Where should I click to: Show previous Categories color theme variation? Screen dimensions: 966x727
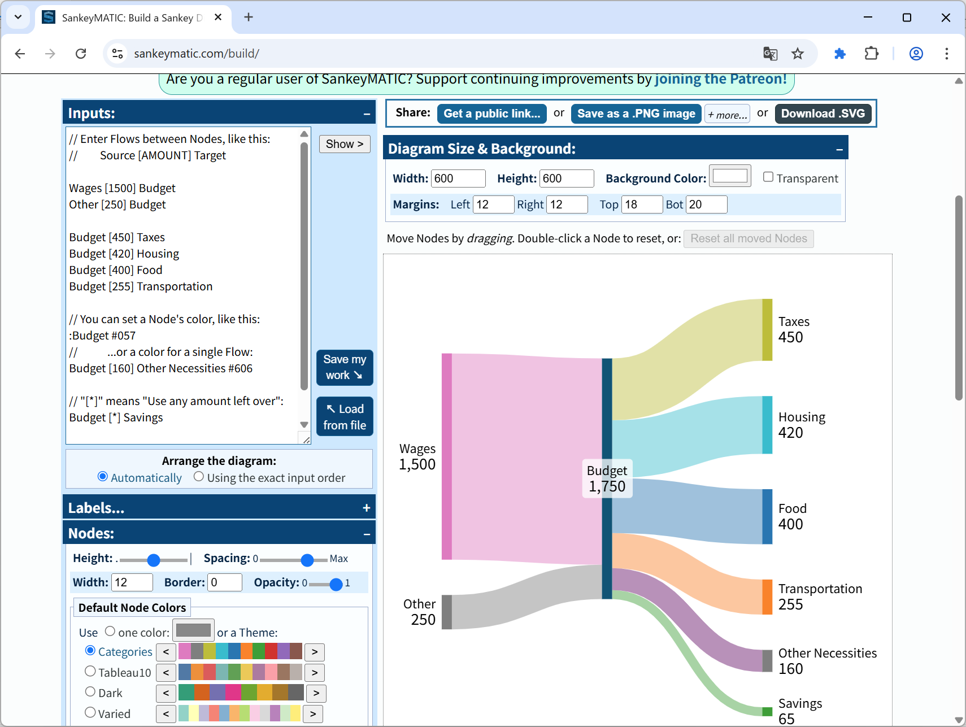point(166,652)
